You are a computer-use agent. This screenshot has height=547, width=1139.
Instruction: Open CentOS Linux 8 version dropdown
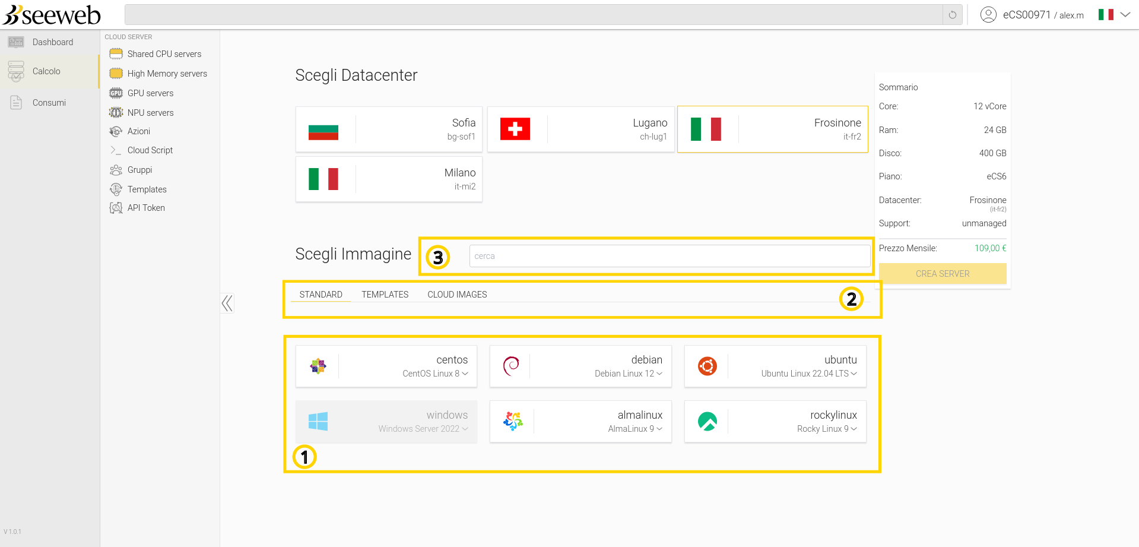[x=436, y=374]
